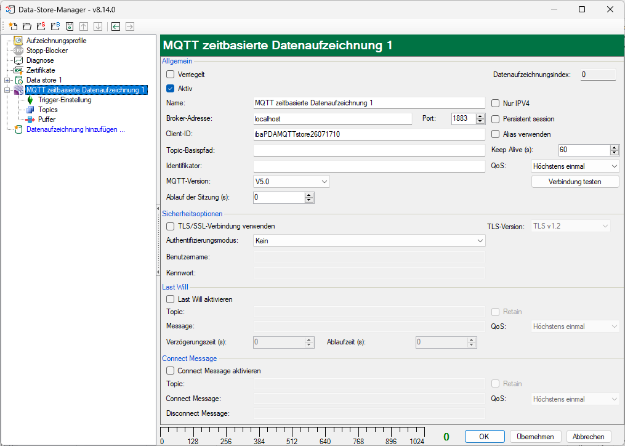Click the Topic-Basispfad input field
This screenshot has height=446, width=625.
369,150
